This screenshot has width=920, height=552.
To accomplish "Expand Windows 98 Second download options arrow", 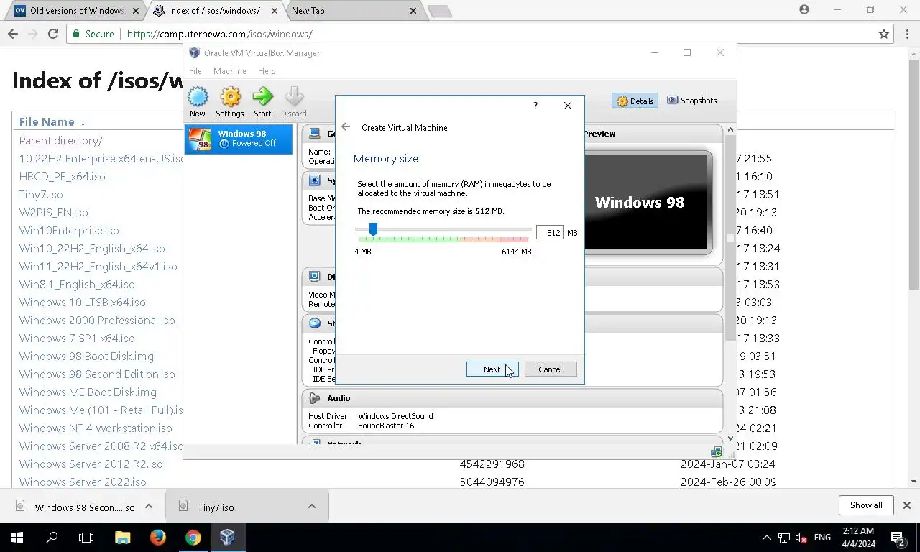I will 149,507.
